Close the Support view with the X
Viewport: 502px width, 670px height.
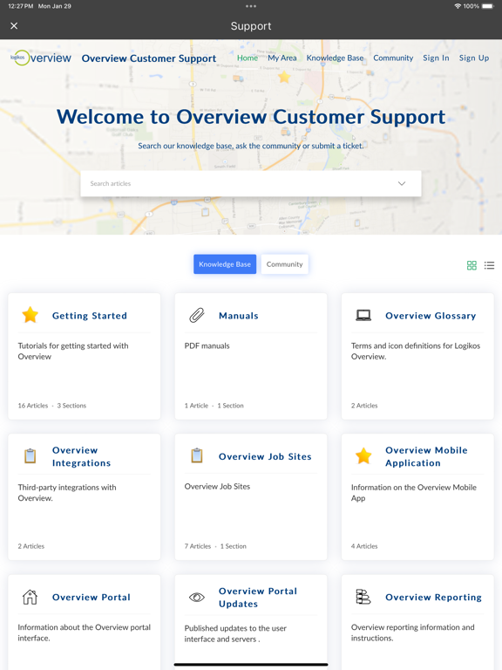coord(14,26)
